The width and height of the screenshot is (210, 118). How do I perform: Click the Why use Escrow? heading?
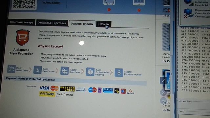(50, 46)
